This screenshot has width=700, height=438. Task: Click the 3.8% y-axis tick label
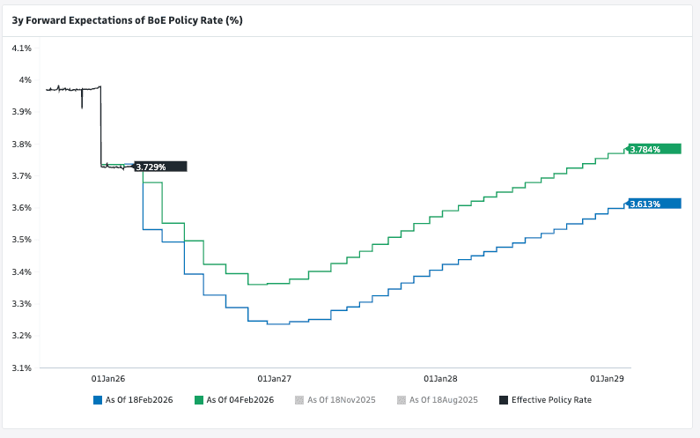click(21, 145)
